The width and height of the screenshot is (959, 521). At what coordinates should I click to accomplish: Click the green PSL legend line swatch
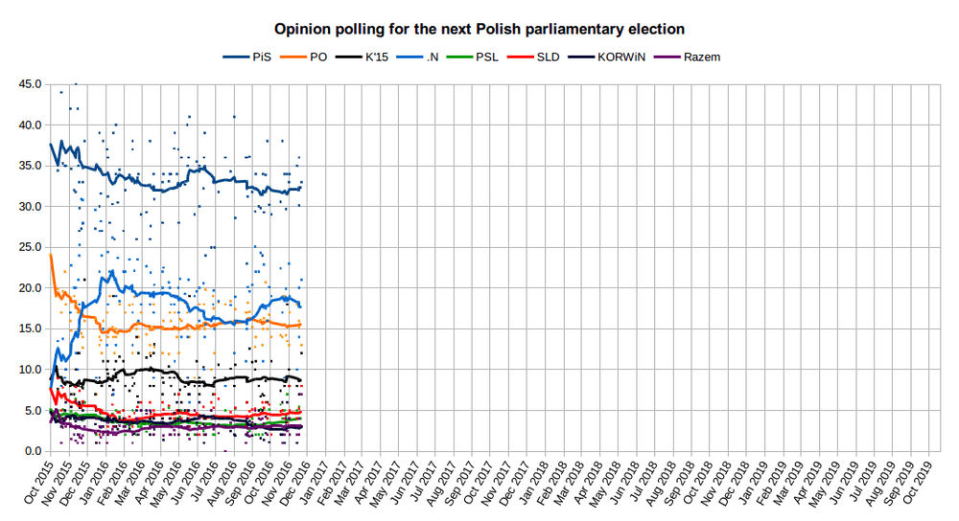coord(462,57)
